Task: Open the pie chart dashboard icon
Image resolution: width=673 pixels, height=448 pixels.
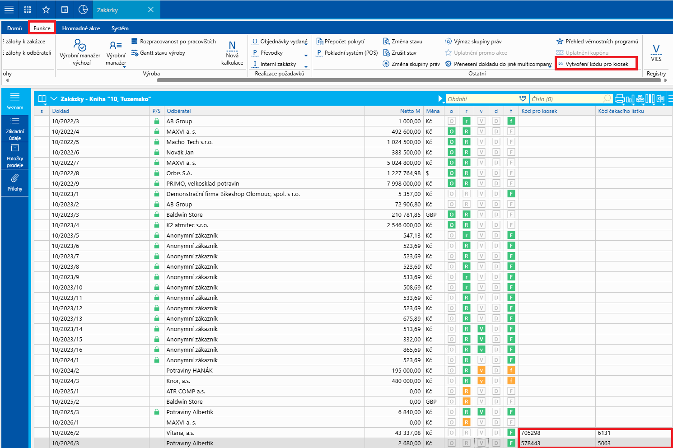Action: (83, 9)
